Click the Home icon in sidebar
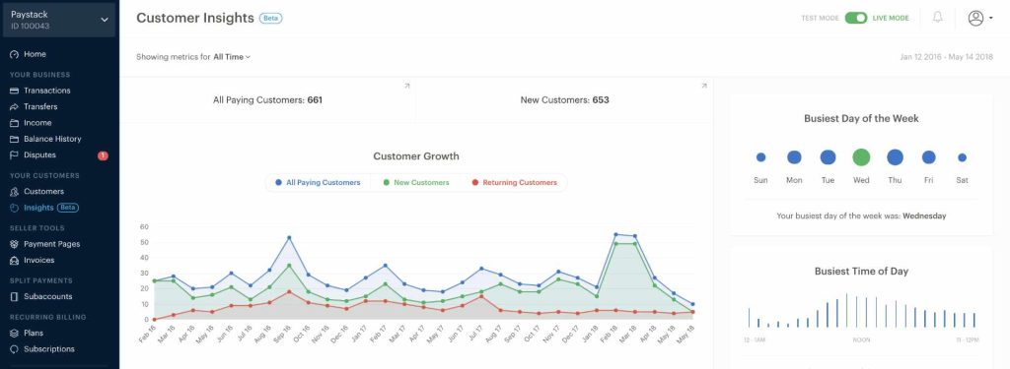Screen dimensions: 1010x369 14,55
